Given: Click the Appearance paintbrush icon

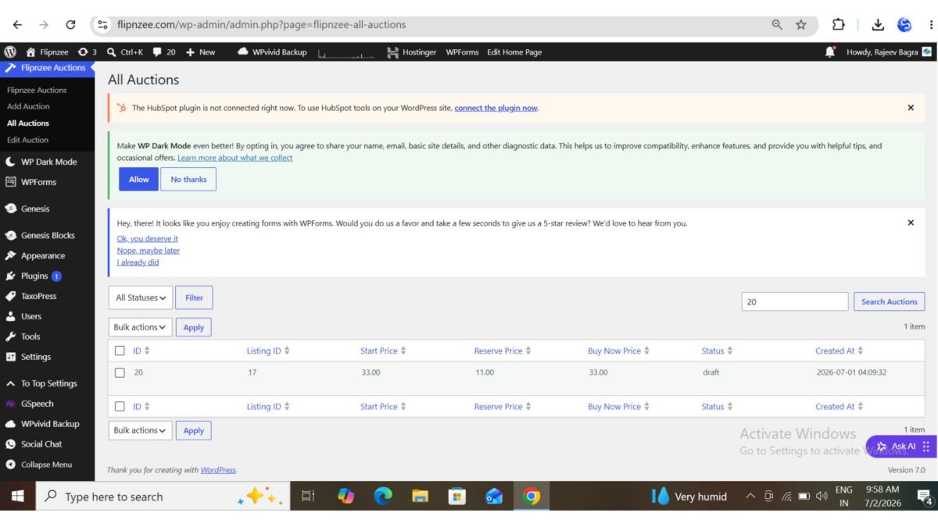Looking at the screenshot, I should [10, 255].
